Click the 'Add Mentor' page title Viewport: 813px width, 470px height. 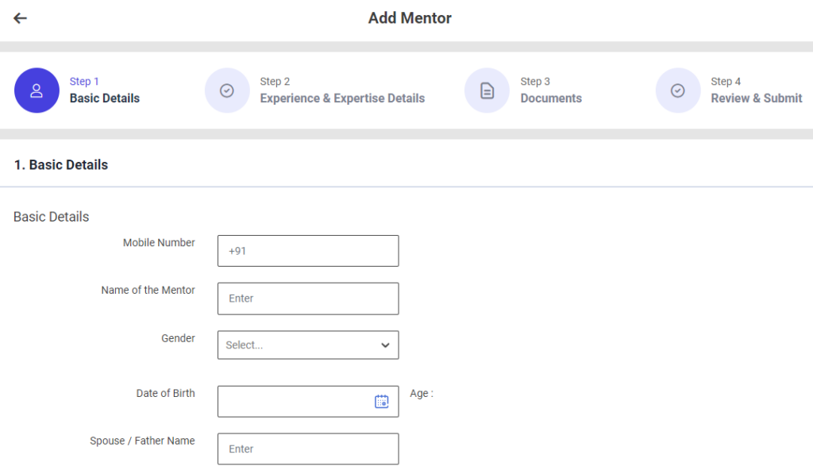click(410, 18)
